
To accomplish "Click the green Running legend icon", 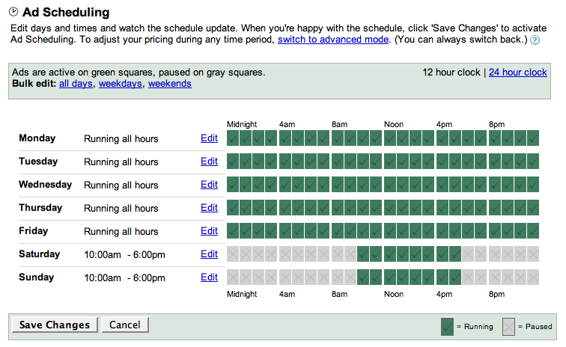I will 447,326.
